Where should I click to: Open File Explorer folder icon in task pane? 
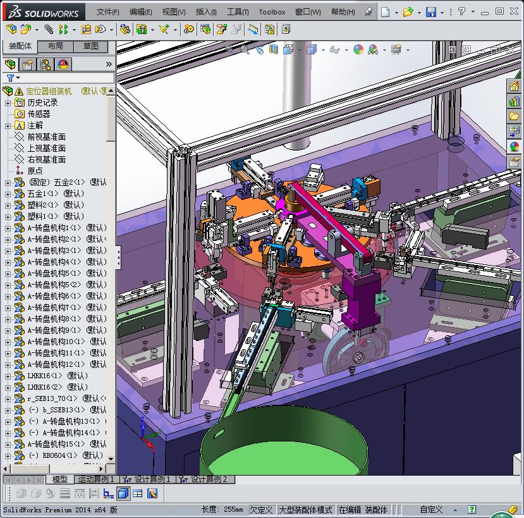pyautogui.click(x=515, y=116)
